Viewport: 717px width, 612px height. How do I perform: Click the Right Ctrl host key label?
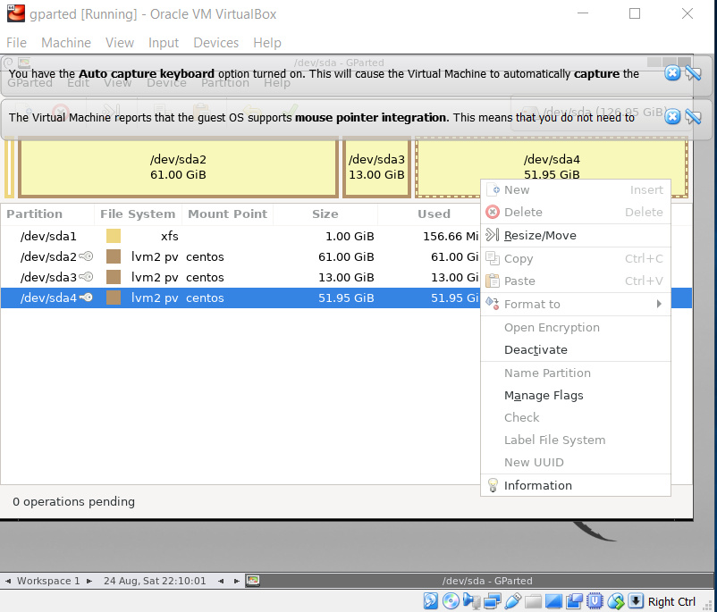(671, 601)
